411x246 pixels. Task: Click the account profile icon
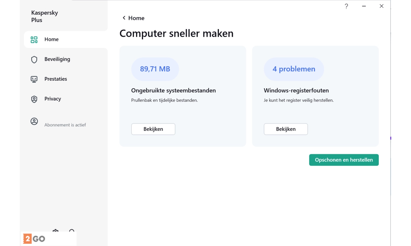(x=34, y=121)
